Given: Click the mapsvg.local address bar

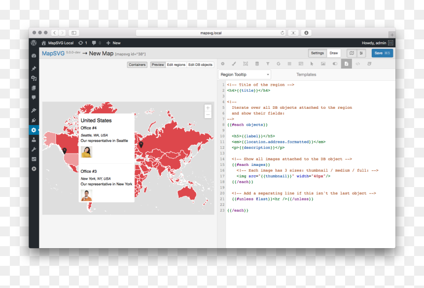Looking at the screenshot, I should 211,33.
